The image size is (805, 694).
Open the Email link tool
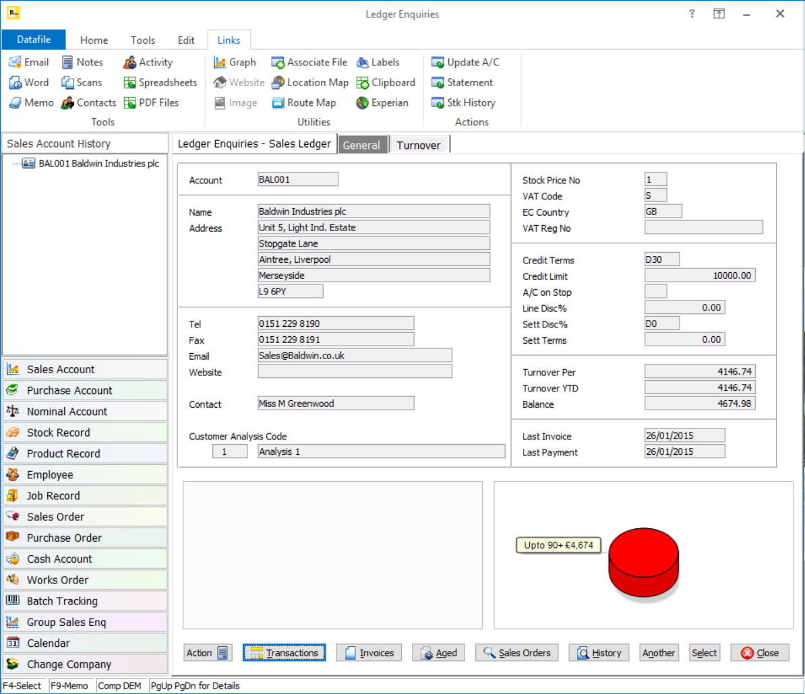point(29,62)
